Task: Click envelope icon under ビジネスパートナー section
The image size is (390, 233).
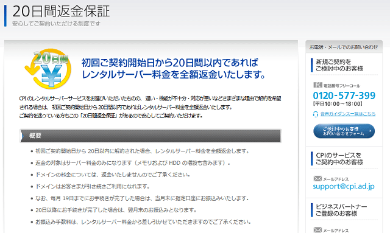Action: (317, 230)
